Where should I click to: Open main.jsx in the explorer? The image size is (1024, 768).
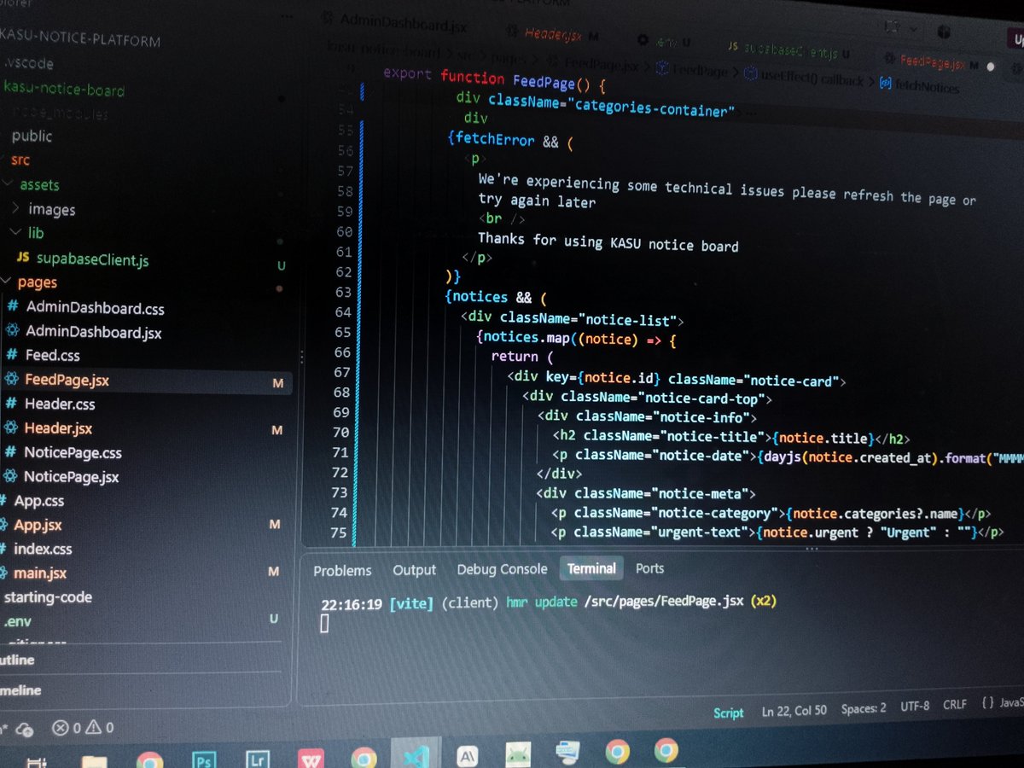coord(39,573)
